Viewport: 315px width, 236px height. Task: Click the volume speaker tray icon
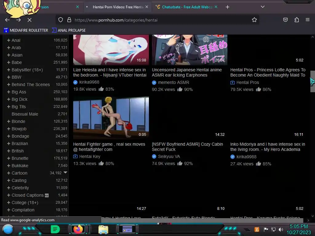coord(281,229)
